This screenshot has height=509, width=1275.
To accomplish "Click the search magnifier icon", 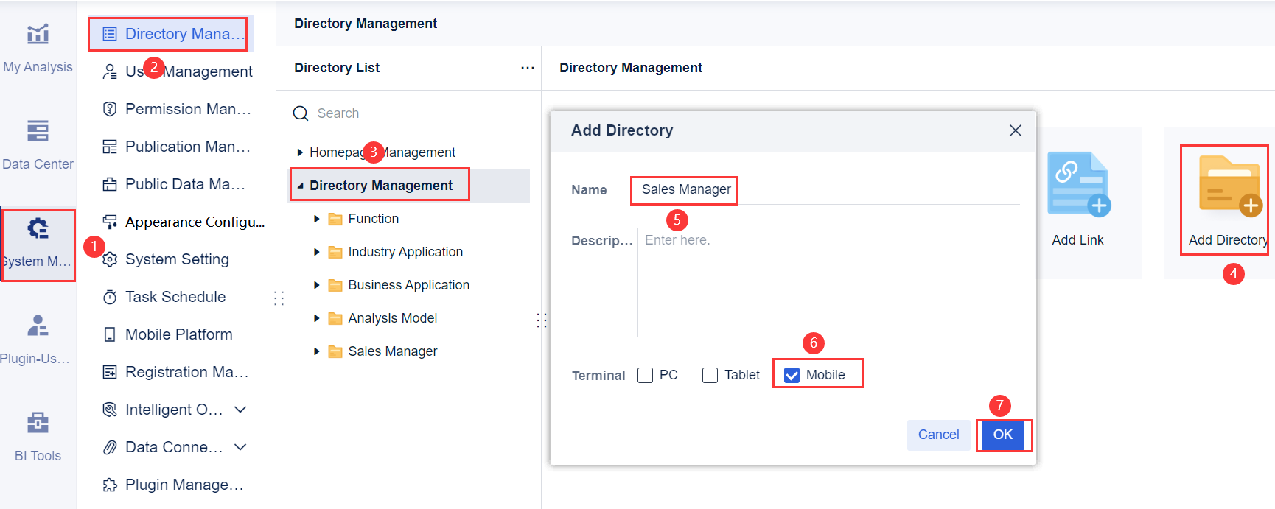I will pyautogui.click(x=301, y=113).
